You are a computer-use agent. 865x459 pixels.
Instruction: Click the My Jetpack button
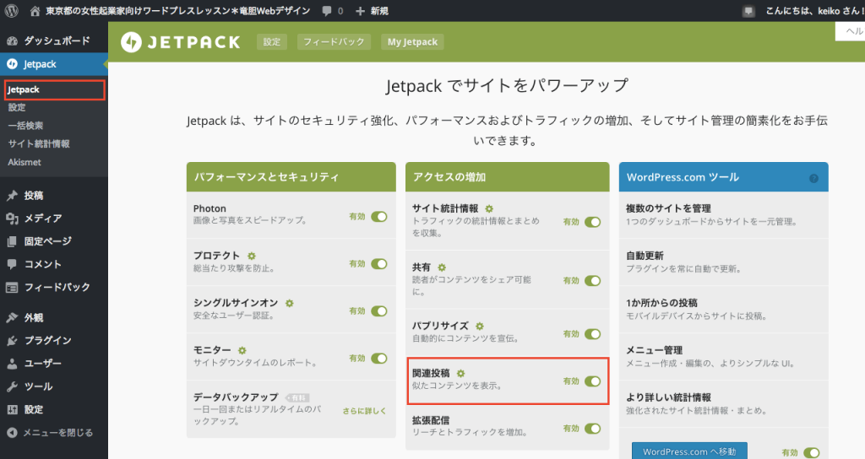click(x=412, y=42)
